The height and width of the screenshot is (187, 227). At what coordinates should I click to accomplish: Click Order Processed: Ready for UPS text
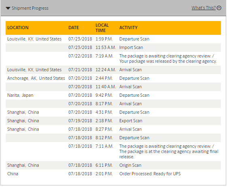click(150, 174)
